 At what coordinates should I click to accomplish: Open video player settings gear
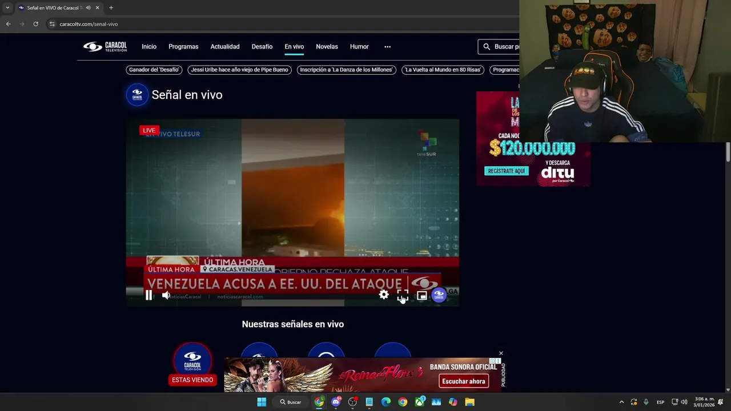384,295
